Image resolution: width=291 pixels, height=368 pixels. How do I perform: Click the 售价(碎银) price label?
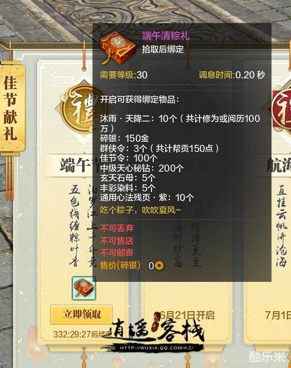pyautogui.click(x=120, y=266)
